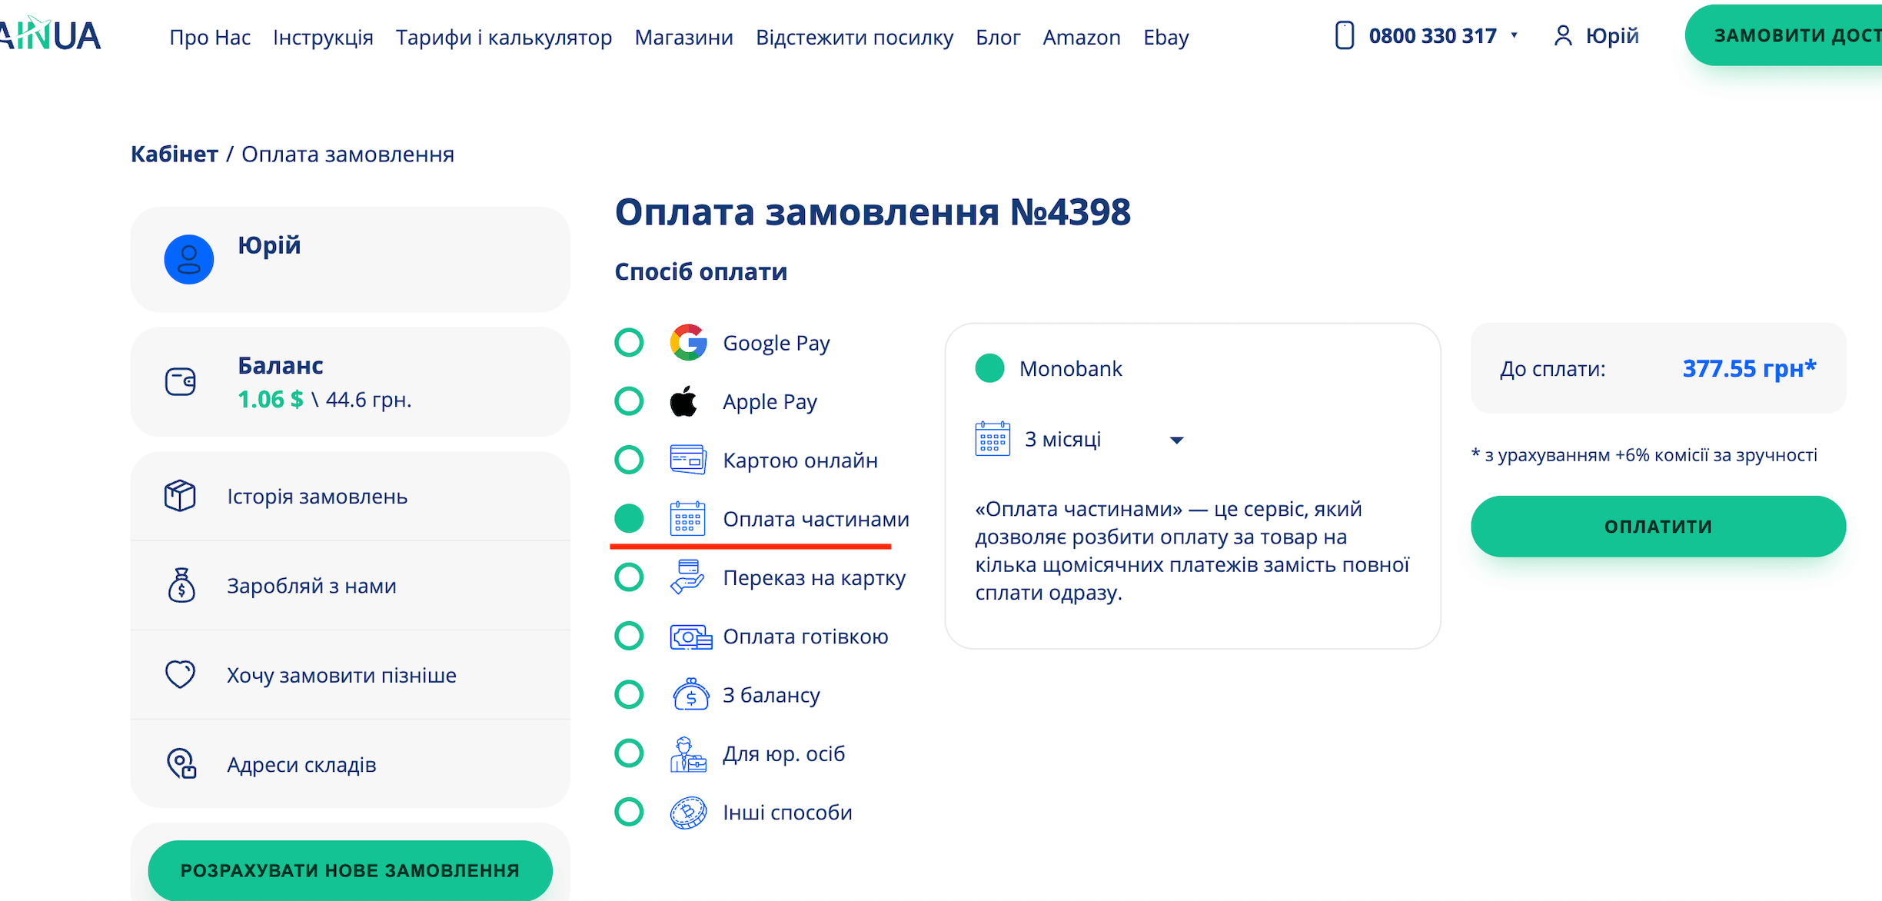1882x901 pixels.
Task: Click the box icon for Історія замовлень
Action: [x=180, y=496]
